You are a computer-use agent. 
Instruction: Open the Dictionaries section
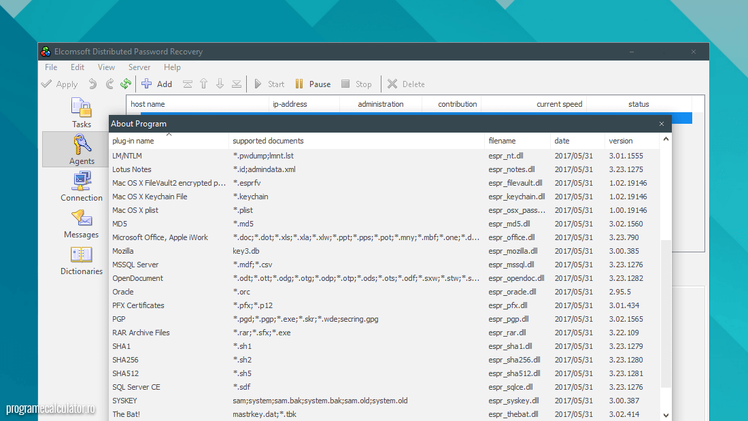click(82, 260)
